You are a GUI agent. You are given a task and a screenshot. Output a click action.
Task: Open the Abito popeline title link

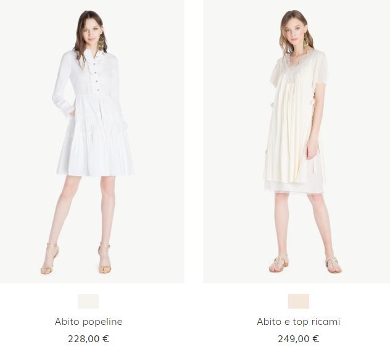coord(88,322)
